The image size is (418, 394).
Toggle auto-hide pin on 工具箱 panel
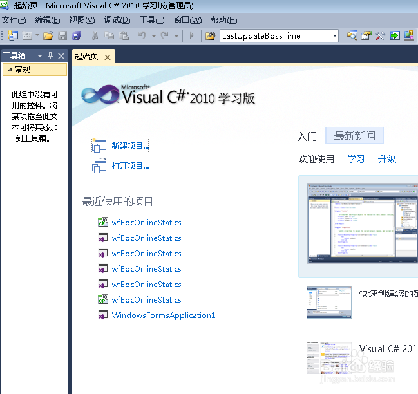pos(50,55)
